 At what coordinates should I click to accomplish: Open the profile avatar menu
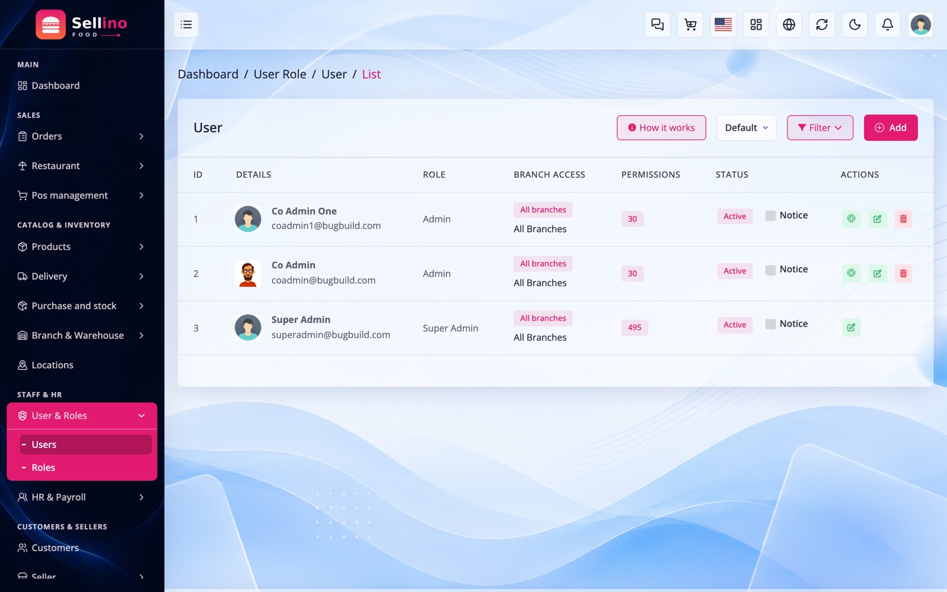coord(921,24)
